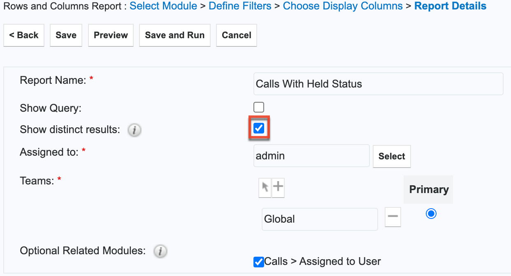Toggle Calls > Assigned to User checkbox
Screen dimensions: 511x276
pyautogui.click(x=259, y=262)
